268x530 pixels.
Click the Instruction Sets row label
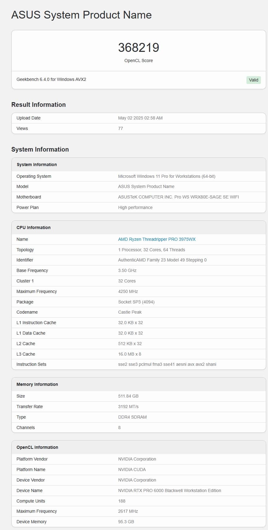coord(31,364)
